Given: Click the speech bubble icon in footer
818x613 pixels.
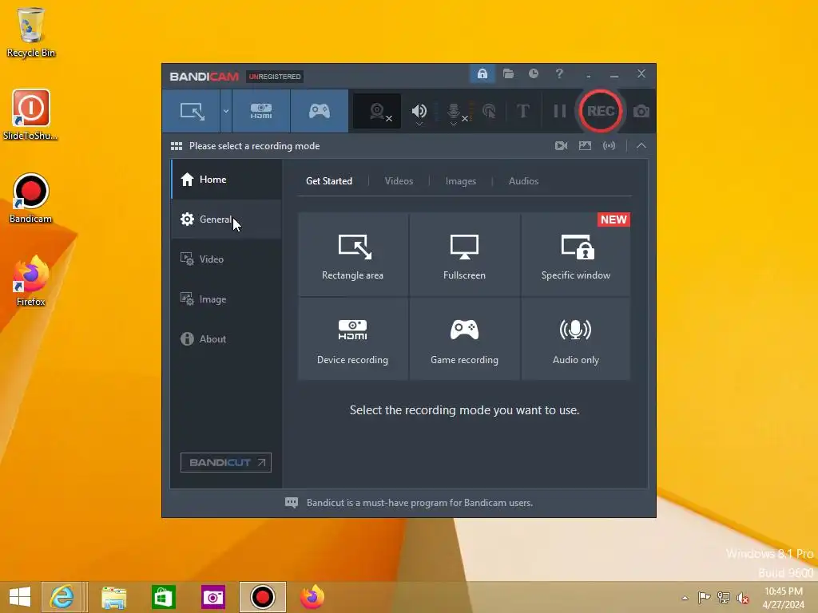Looking at the screenshot, I should [x=292, y=503].
